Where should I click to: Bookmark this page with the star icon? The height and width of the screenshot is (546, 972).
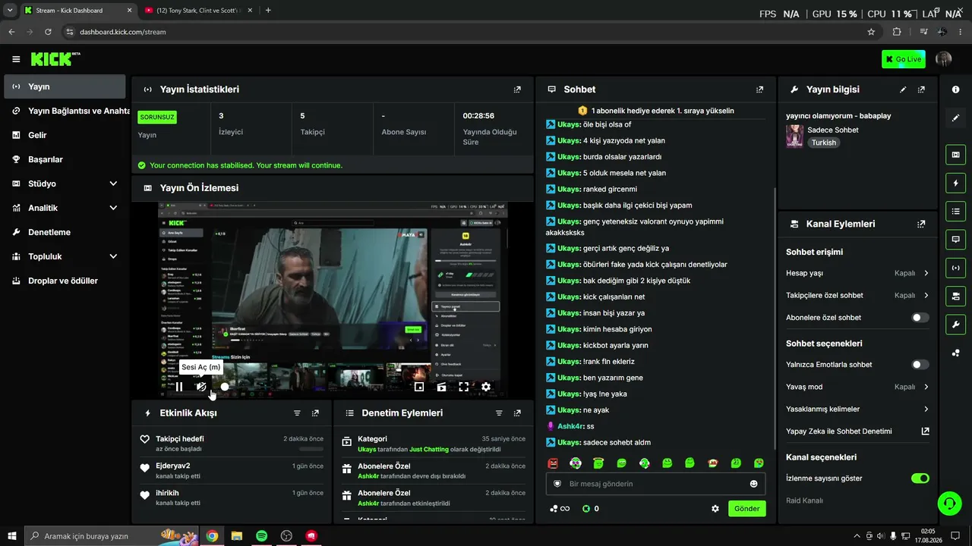coord(871,32)
